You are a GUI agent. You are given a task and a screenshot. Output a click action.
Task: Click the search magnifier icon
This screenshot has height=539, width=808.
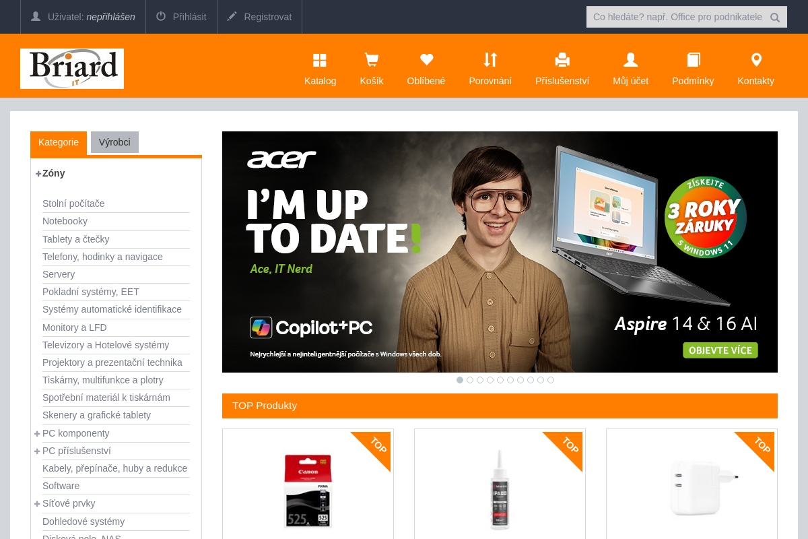point(775,18)
